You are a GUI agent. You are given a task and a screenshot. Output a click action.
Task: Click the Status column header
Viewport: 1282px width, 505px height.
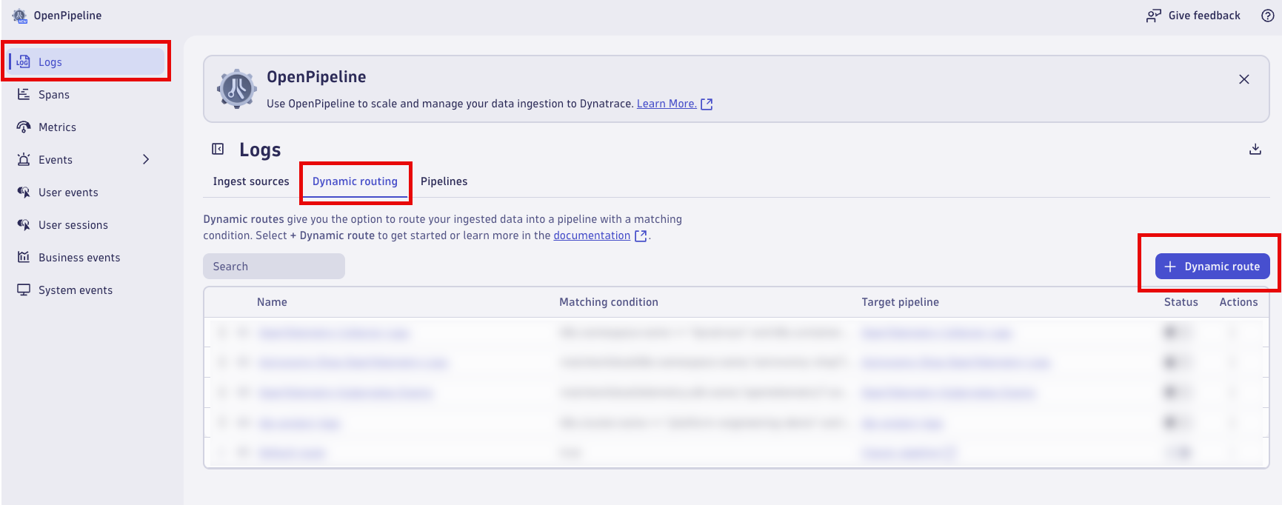pyautogui.click(x=1181, y=302)
